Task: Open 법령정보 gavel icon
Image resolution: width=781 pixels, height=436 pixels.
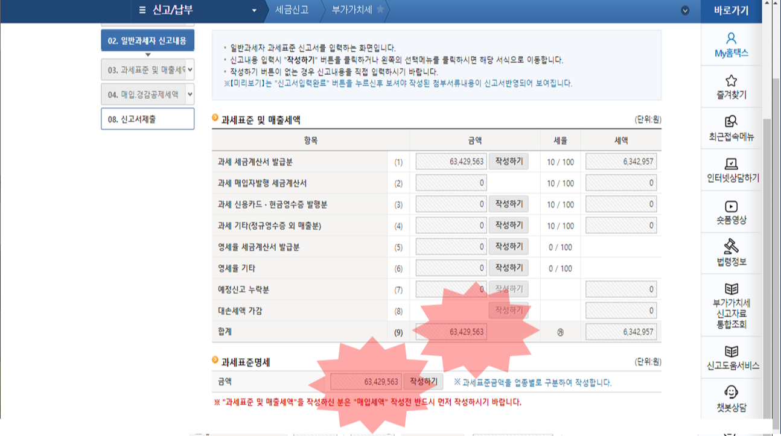Action: [x=731, y=247]
